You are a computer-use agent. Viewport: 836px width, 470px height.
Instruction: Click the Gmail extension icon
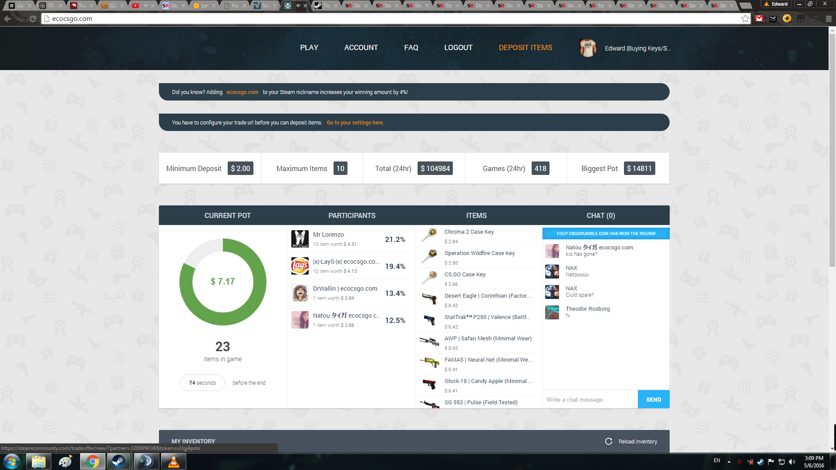(759, 19)
